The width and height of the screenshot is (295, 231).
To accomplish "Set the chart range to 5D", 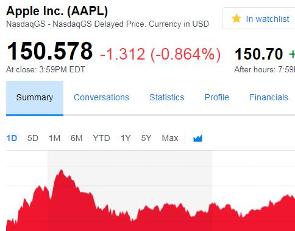I will coord(33,138).
